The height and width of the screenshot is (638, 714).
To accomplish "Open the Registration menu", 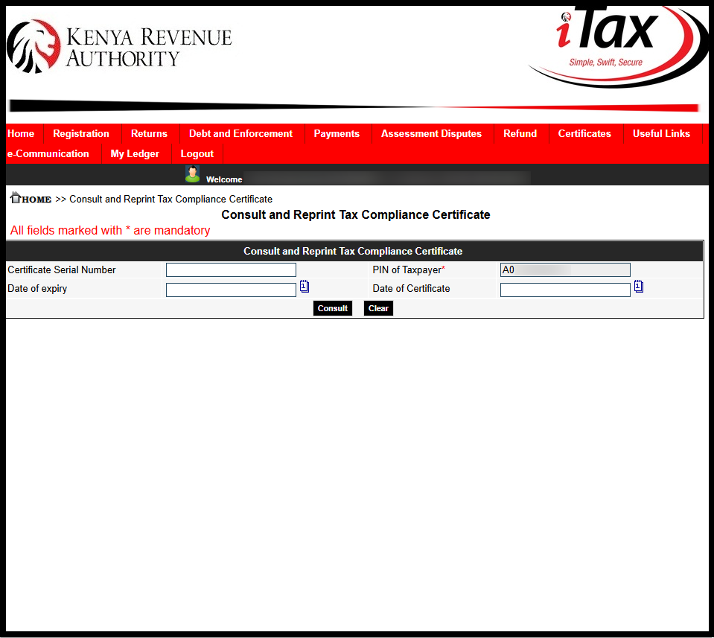I will (x=80, y=133).
